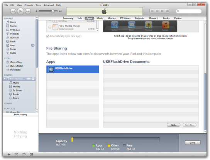Click the Add... button
210x160 pixels.
173,125
